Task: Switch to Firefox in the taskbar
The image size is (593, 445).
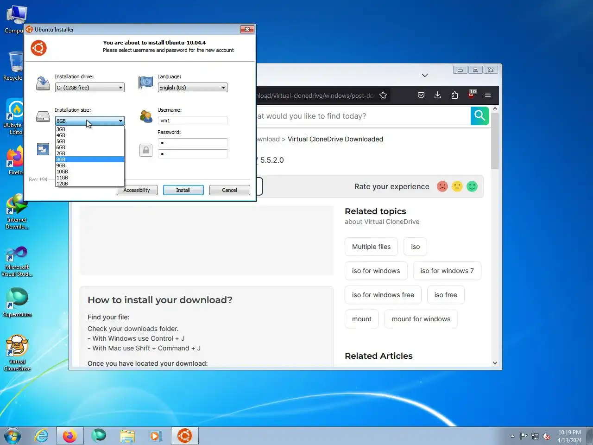Action: click(70, 436)
